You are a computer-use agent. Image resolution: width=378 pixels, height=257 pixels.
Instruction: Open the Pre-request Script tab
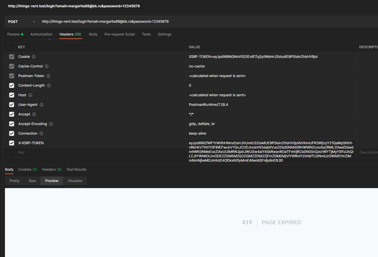click(x=120, y=34)
